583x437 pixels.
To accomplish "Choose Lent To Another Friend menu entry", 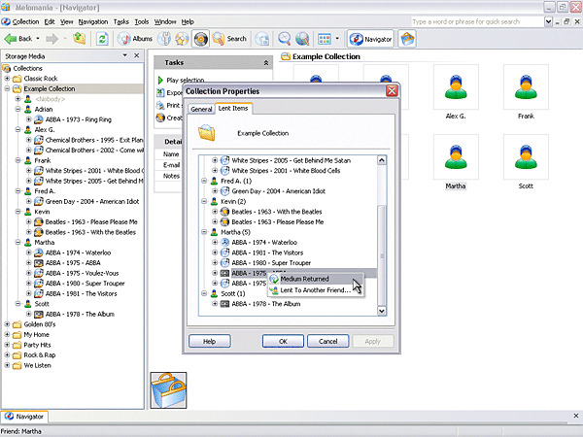I will point(315,290).
